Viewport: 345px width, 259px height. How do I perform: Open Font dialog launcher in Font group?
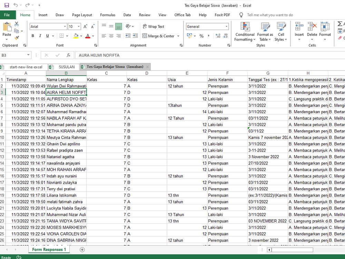(96, 45)
